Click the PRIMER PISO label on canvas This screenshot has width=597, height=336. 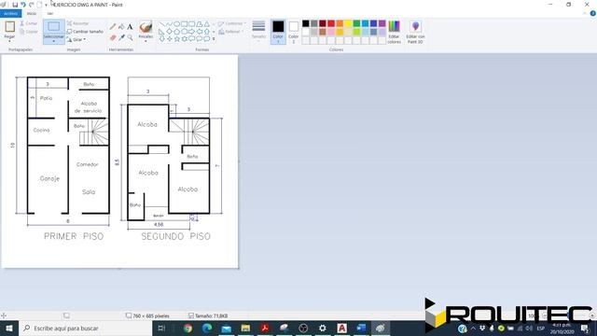[x=74, y=236]
